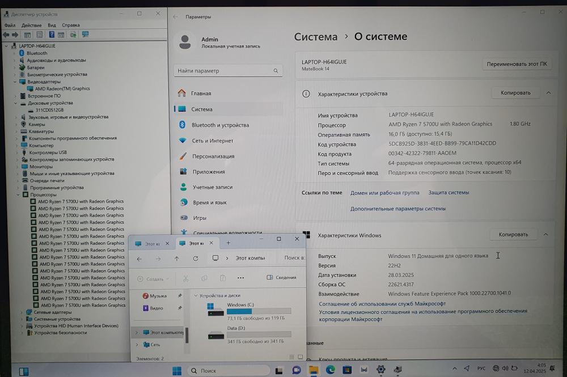
Task: Click the Paste icon in Explorer toolbar
Action: pyautogui.click(x=223, y=278)
